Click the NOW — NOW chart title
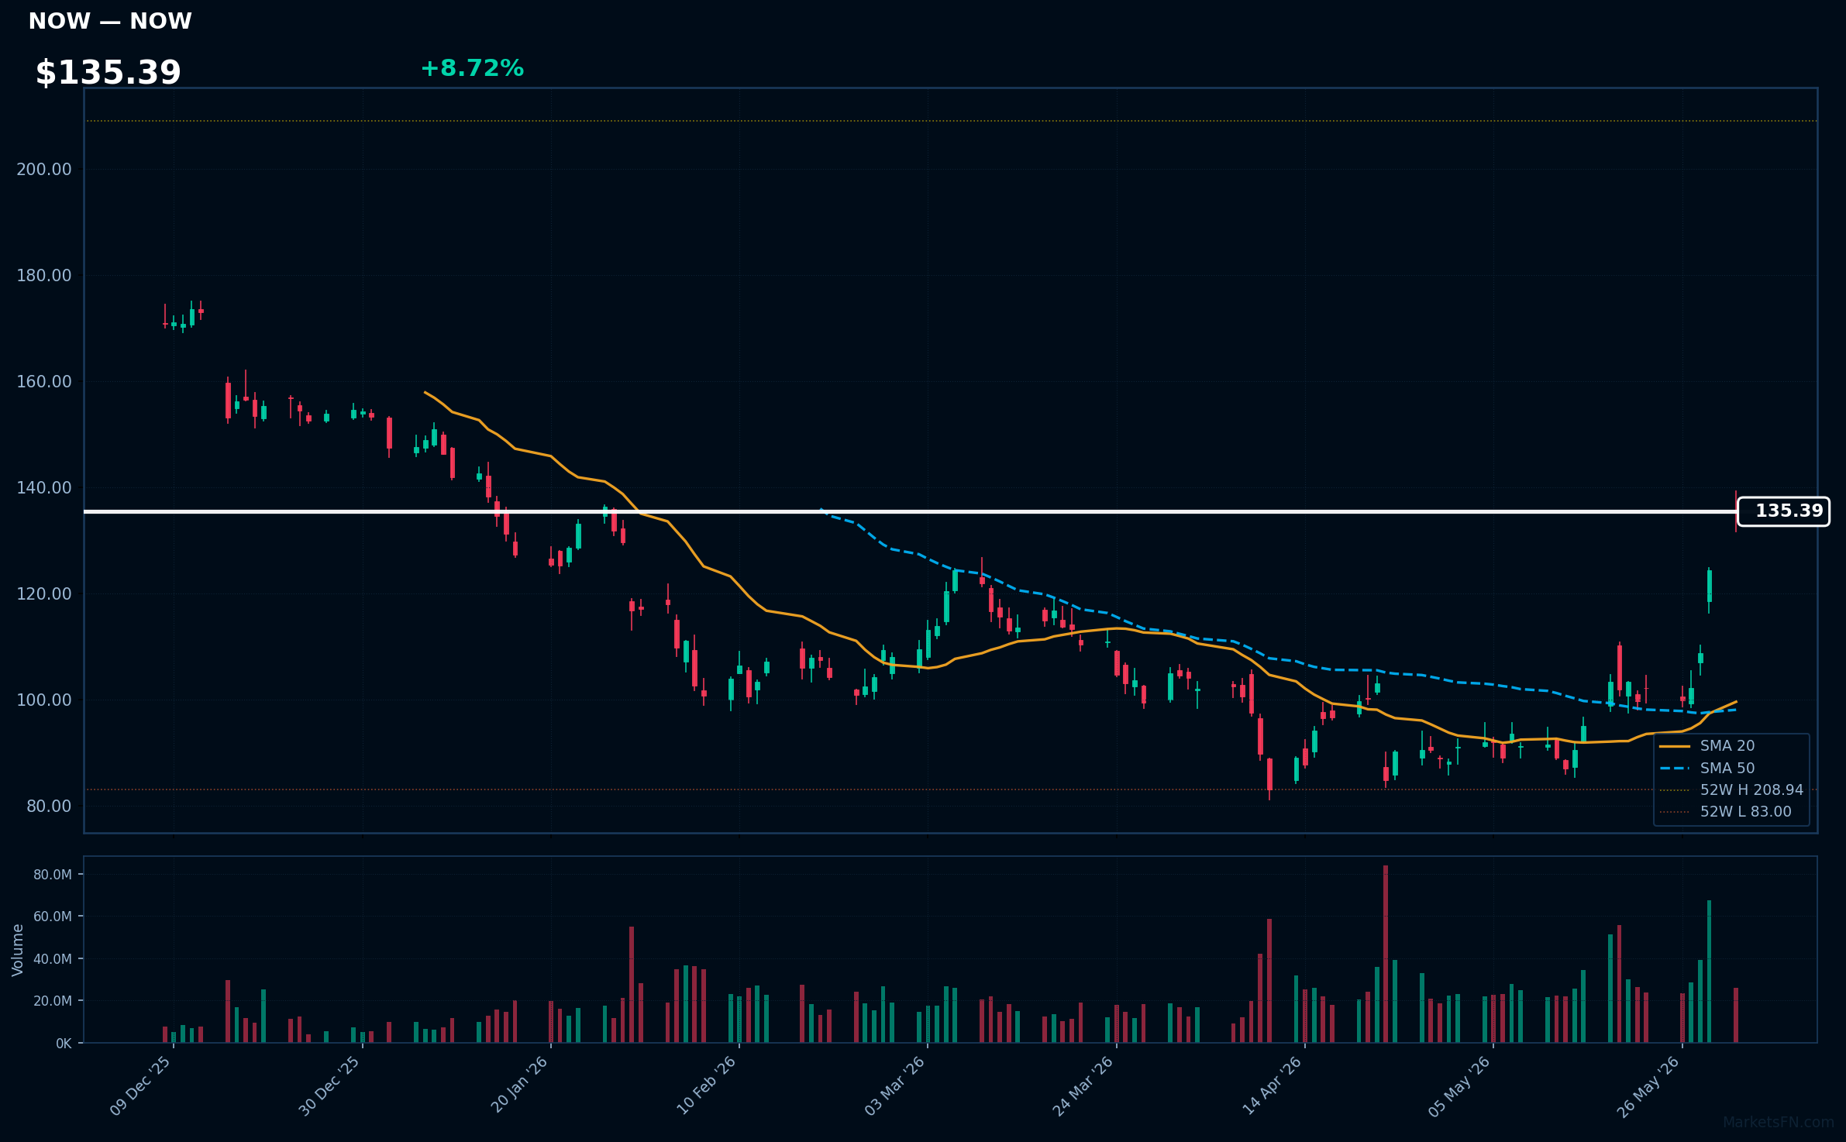The height and width of the screenshot is (1142, 1846). click(x=110, y=21)
